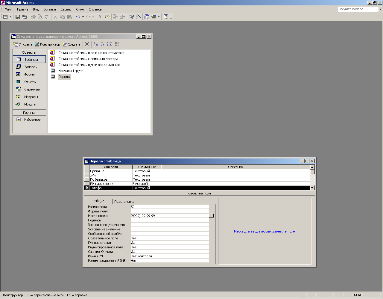Click the Help question mark icon
383x299 pixels.
[x=166, y=17]
